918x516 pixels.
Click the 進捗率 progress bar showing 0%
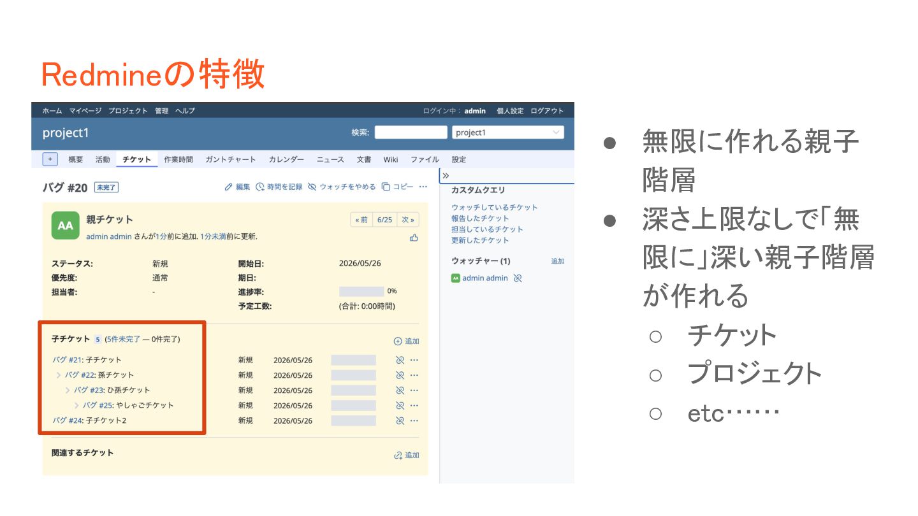tap(361, 291)
